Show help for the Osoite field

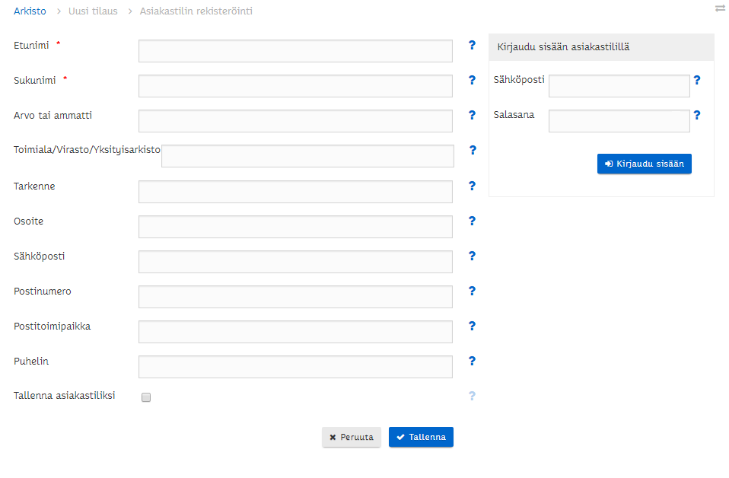pos(472,221)
